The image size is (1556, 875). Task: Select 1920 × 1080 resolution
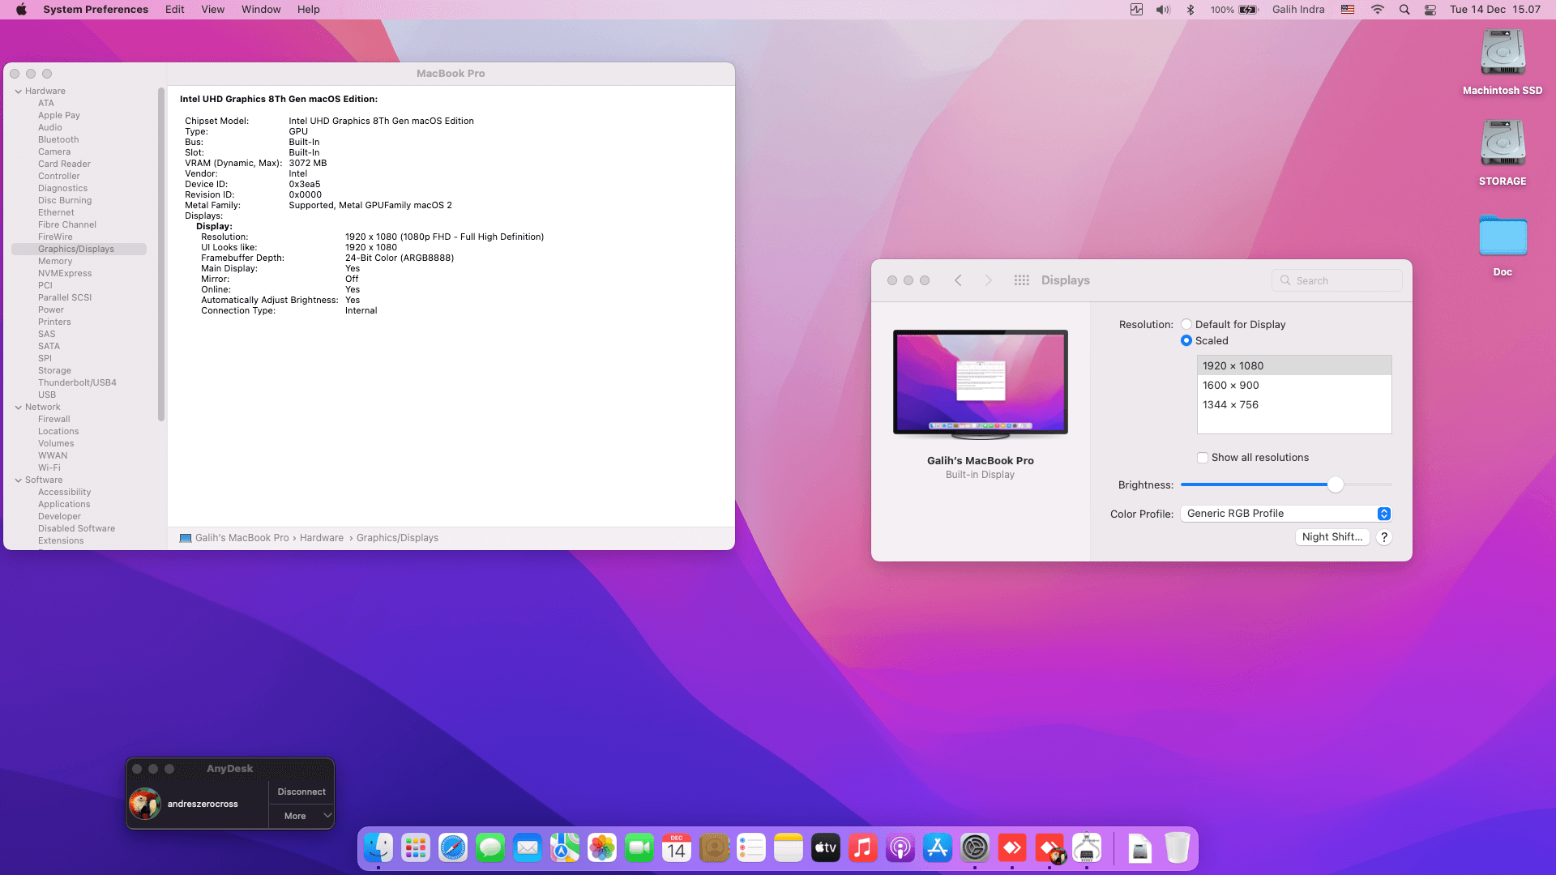[x=1294, y=365]
